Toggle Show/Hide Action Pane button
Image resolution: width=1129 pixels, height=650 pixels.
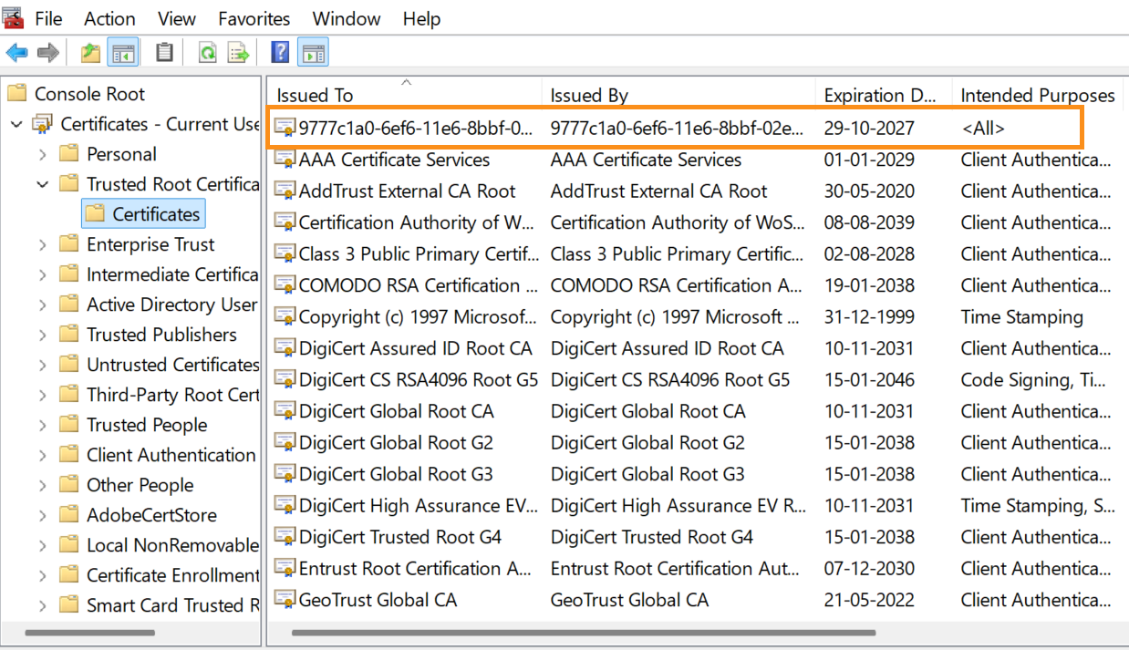click(313, 53)
